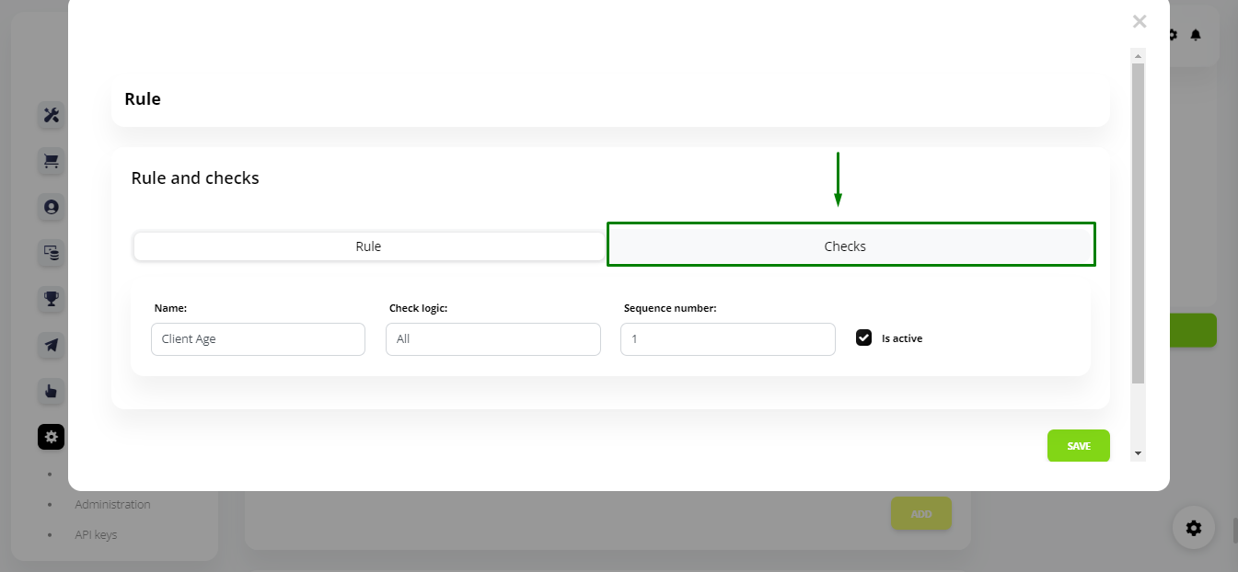
Task: Click the dialog vertical scrollbar thumb
Action: 1139,223
